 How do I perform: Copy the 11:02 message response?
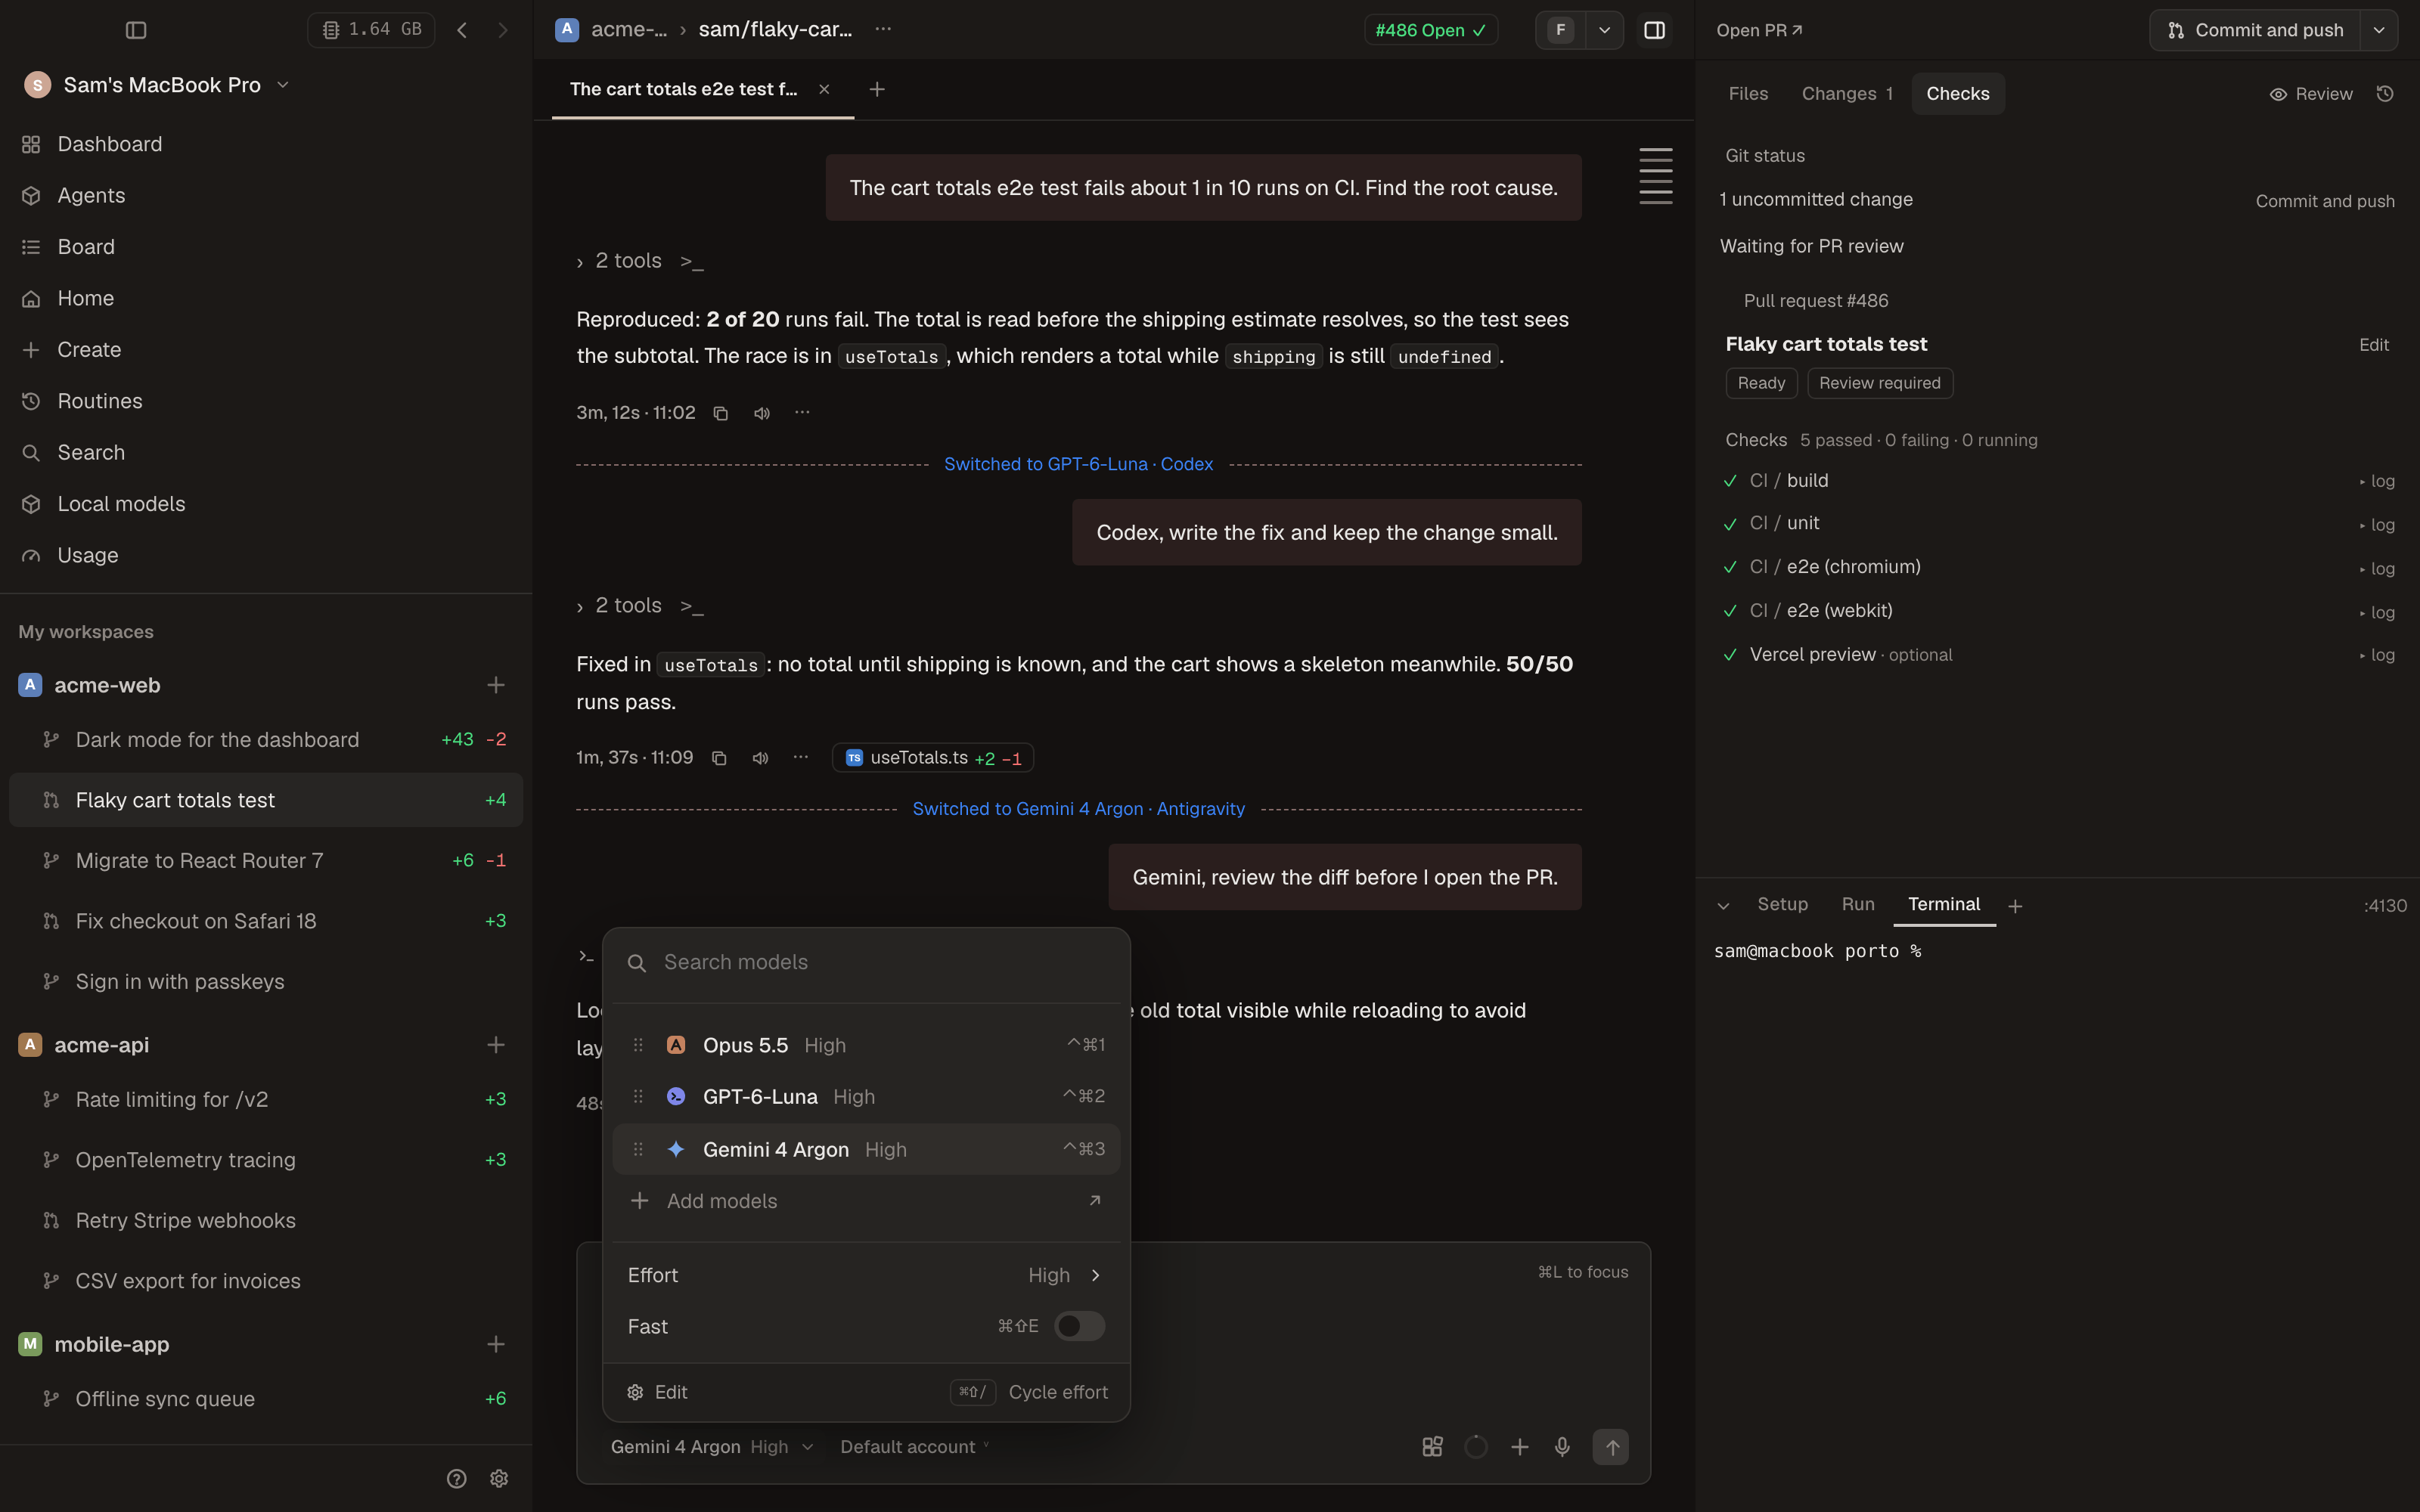tap(720, 413)
